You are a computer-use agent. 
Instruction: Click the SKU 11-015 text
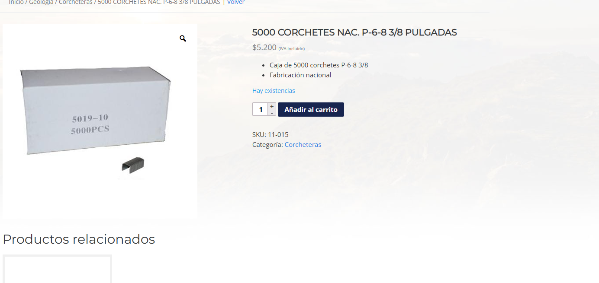coord(271,134)
